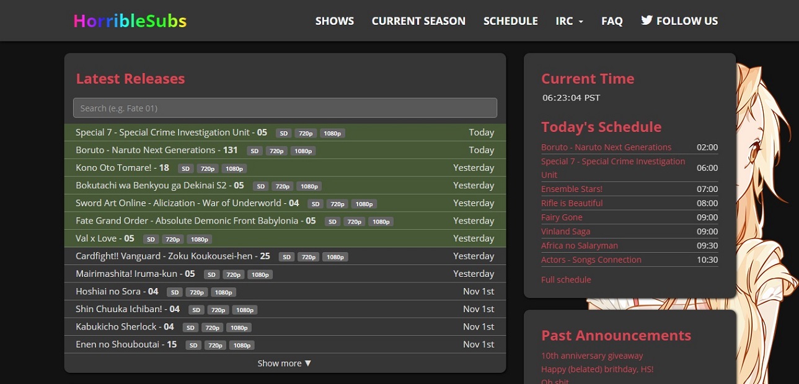This screenshot has width=799, height=384.
Task: Expand Show more releases arrow
Action: pos(285,364)
